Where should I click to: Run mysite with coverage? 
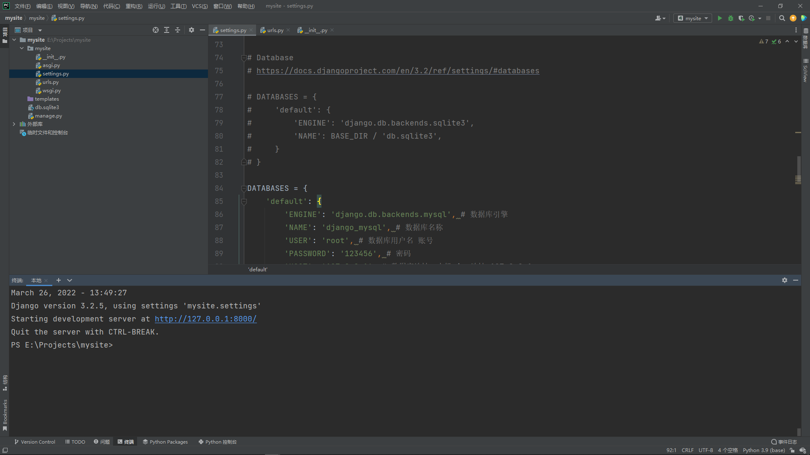point(741,18)
